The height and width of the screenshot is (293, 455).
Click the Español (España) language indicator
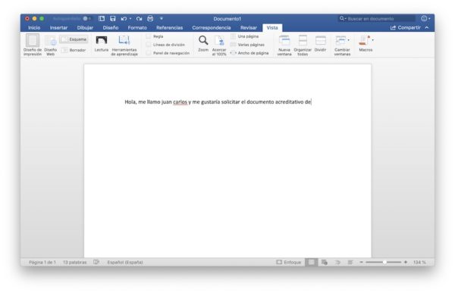[x=125, y=262]
